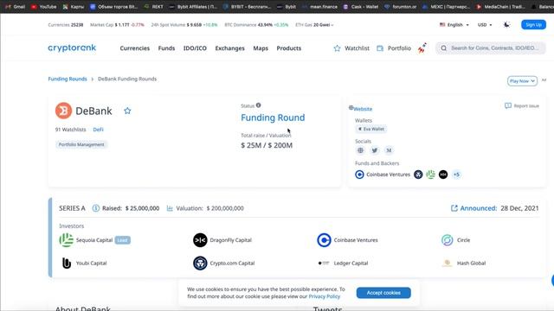
Task: Open the English language dropdown
Action: click(454, 25)
